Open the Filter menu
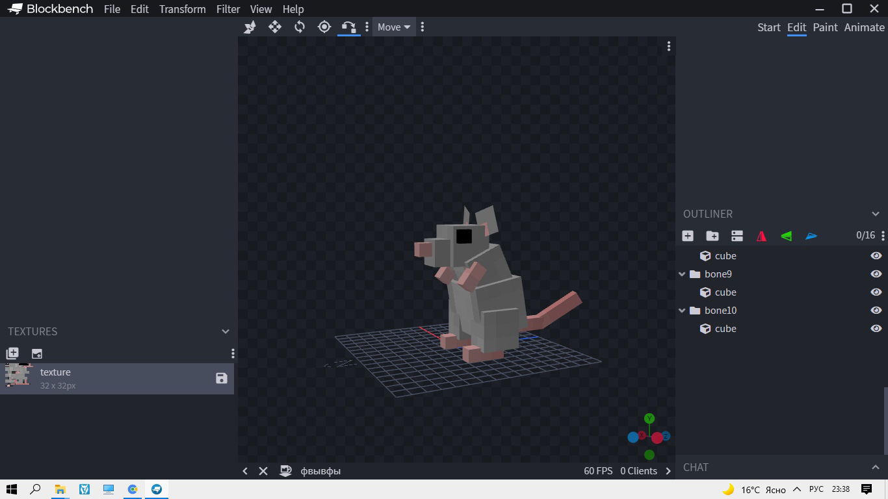This screenshot has height=499, width=888. pyautogui.click(x=228, y=9)
